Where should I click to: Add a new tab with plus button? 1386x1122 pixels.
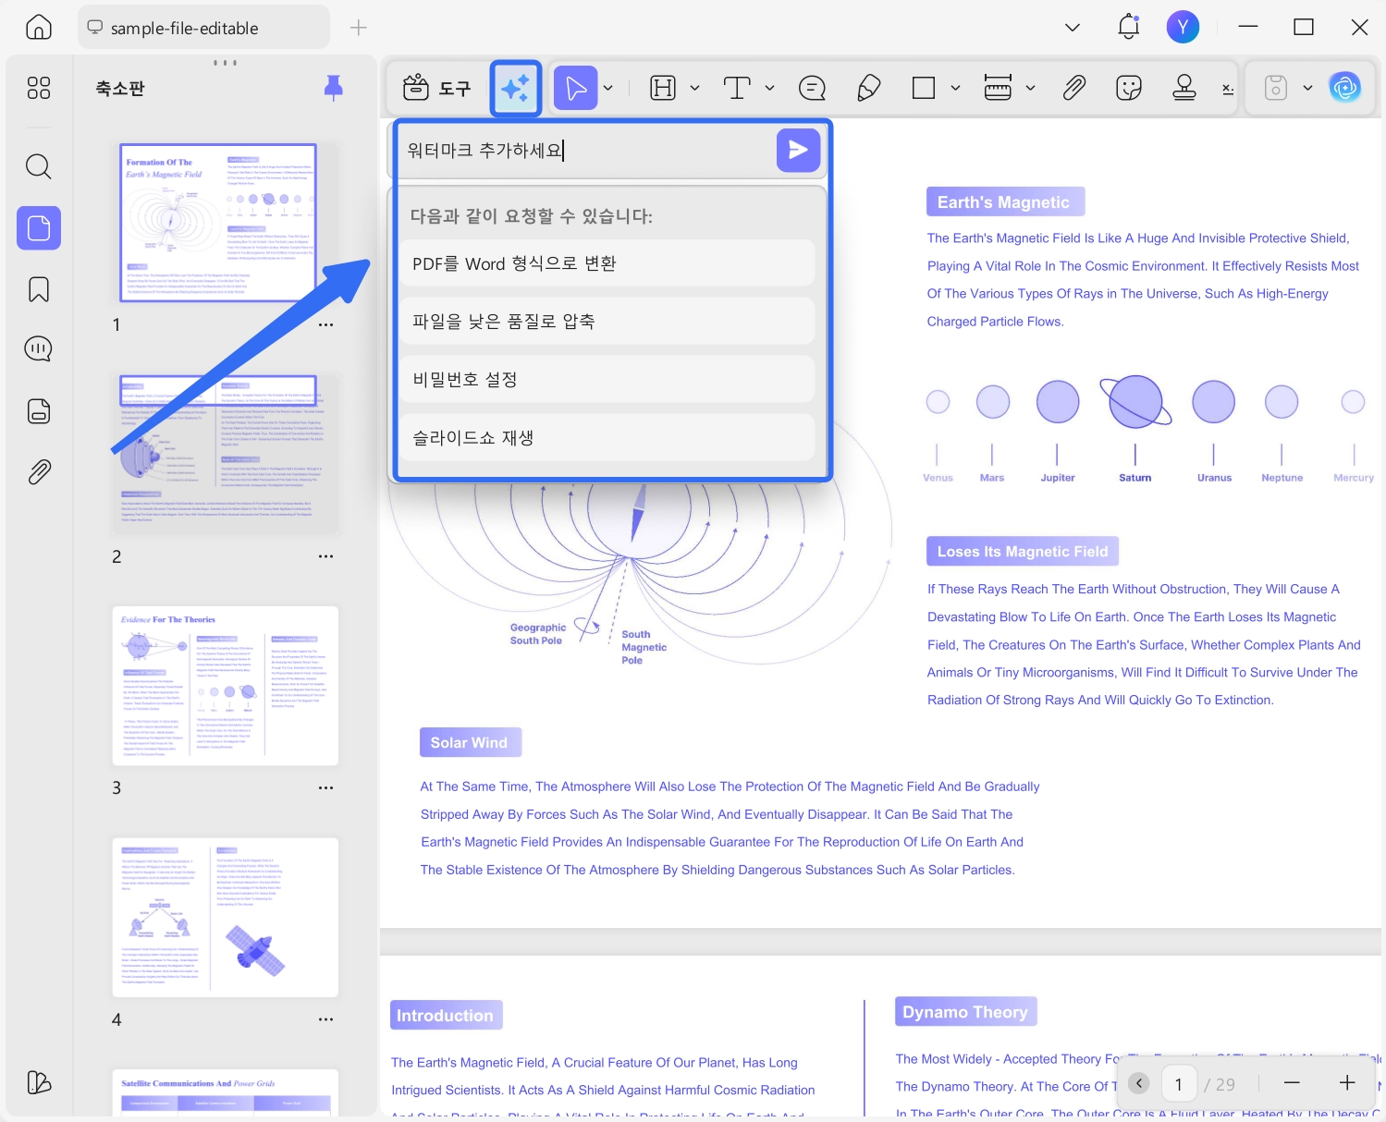[359, 28]
